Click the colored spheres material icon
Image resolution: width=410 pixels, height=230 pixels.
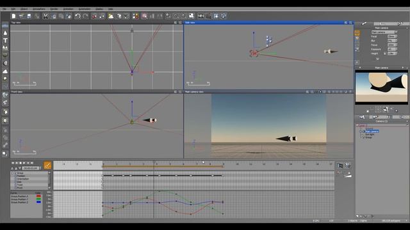coord(135,16)
